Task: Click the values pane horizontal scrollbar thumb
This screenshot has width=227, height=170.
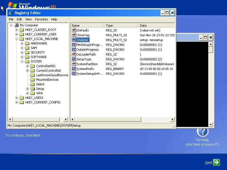Action: (108, 119)
